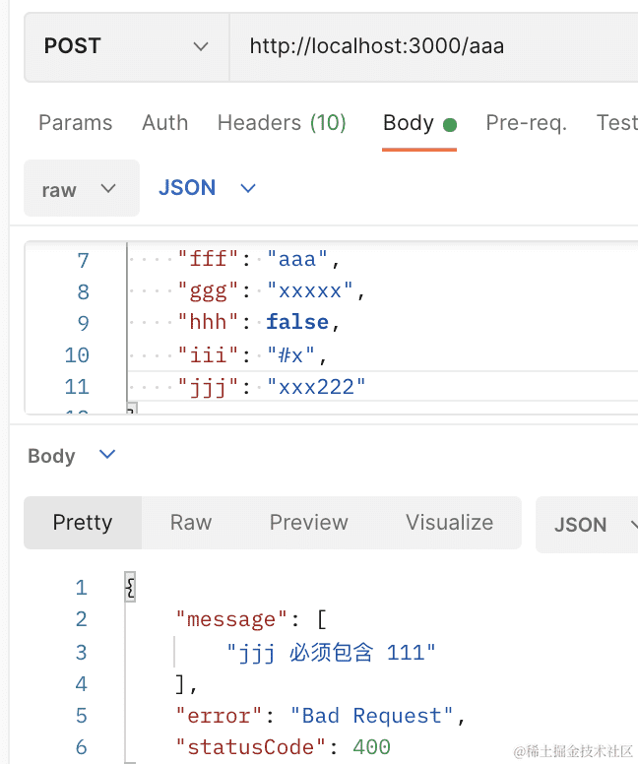Click the request URL input field
Image resolution: width=638 pixels, height=764 pixels.
pos(433,46)
